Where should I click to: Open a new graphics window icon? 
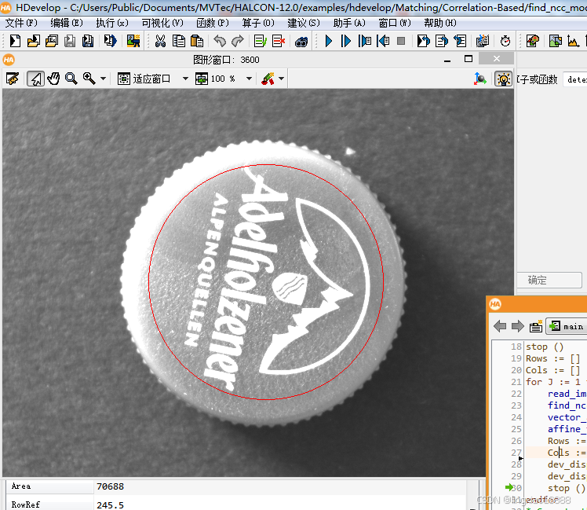555,41
